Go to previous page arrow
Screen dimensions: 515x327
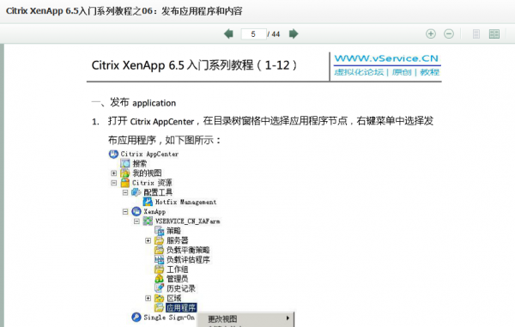[228, 33]
